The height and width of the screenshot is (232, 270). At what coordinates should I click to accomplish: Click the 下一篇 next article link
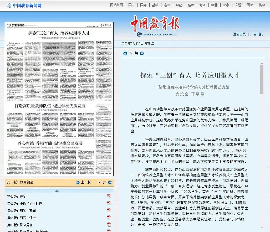click(x=133, y=53)
